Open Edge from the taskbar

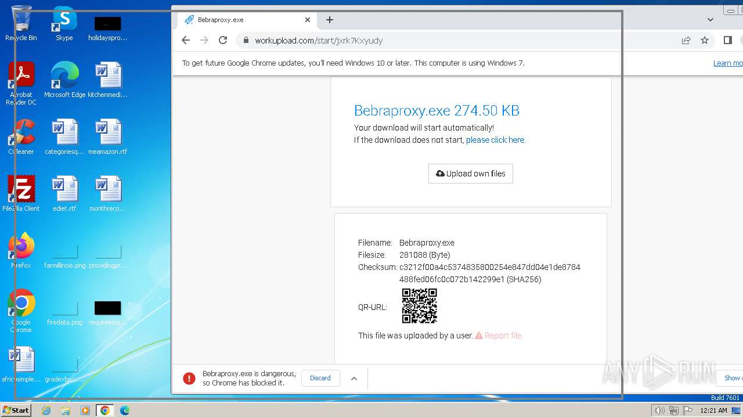pos(125,410)
